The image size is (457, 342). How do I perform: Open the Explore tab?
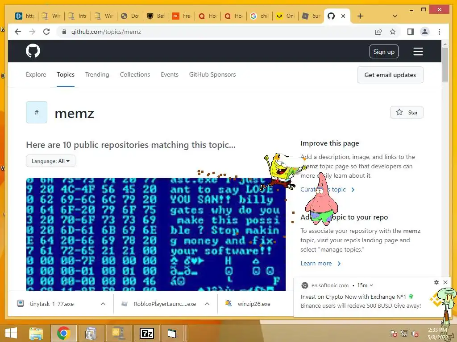point(36,74)
